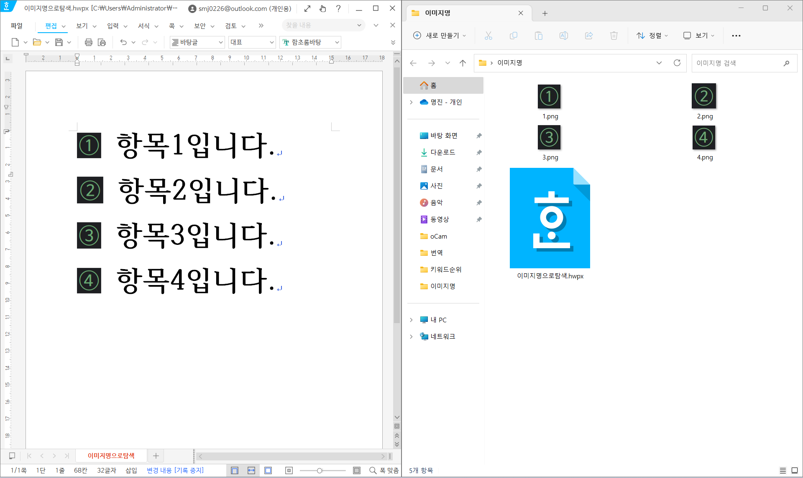The image size is (803, 478).
Task: Expand the 명진 - 개인 OneDrive tree node
Action: (x=412, y=102)
